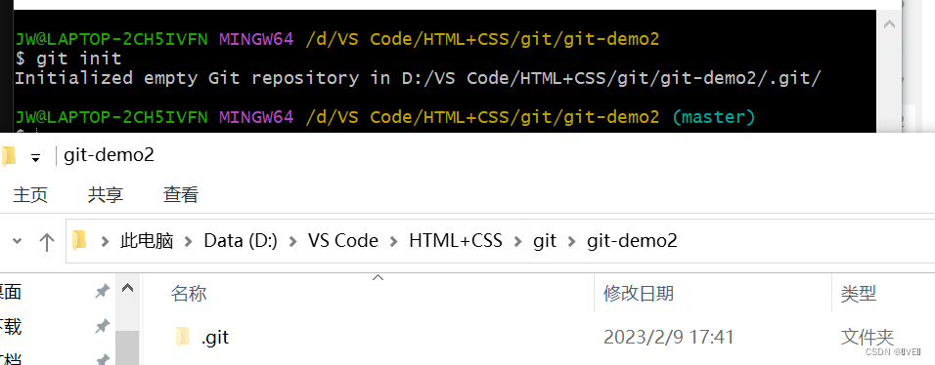This screenshot has width=935, height=365.
Task: Click the second pin icon in Quick access
Action: (103, 326)
